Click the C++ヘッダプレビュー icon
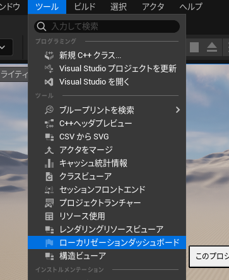The height and width of the screenshot is (280, 229). tap(49, 124)
